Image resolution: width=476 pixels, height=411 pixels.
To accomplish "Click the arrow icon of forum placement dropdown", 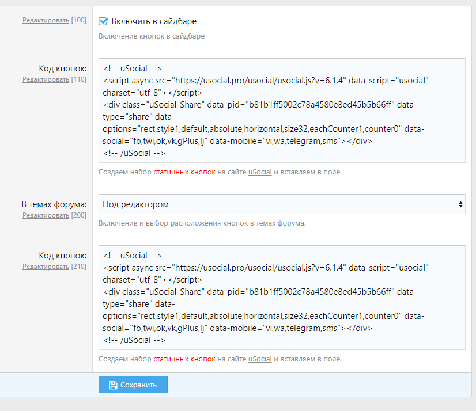I will (460, 204).
